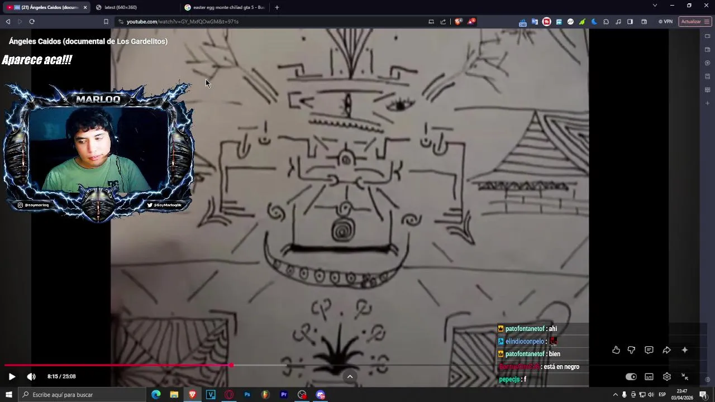Screen dimensions: 715x402
Task: Dislike the video with thumbs down
Action: coord(631,350)
